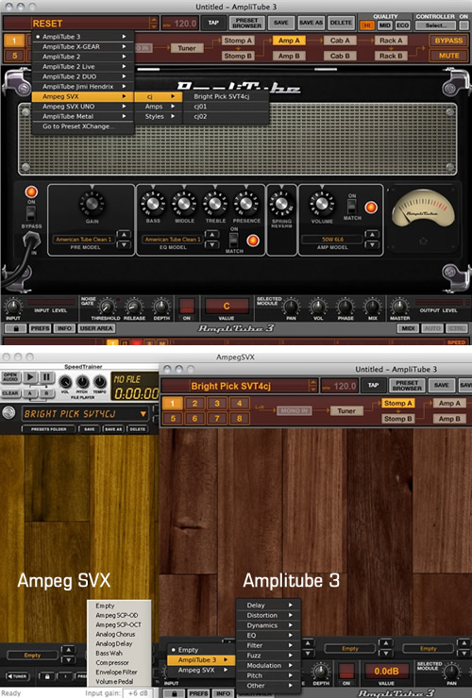This screenshot has height=698, width=472.
Task: Set quality to MID
Action: click(384, 25)
